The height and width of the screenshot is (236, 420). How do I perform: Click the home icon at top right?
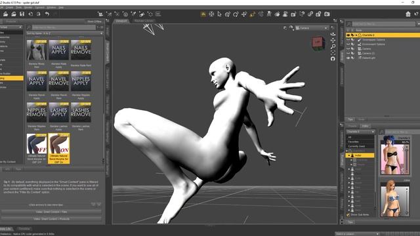pos(408,14)
